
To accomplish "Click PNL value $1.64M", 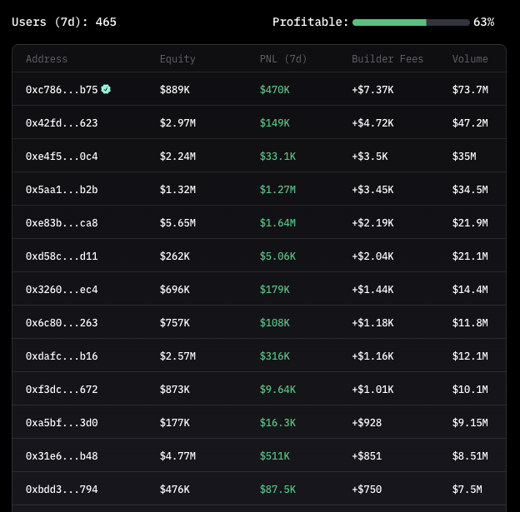I will click(277, 223).
